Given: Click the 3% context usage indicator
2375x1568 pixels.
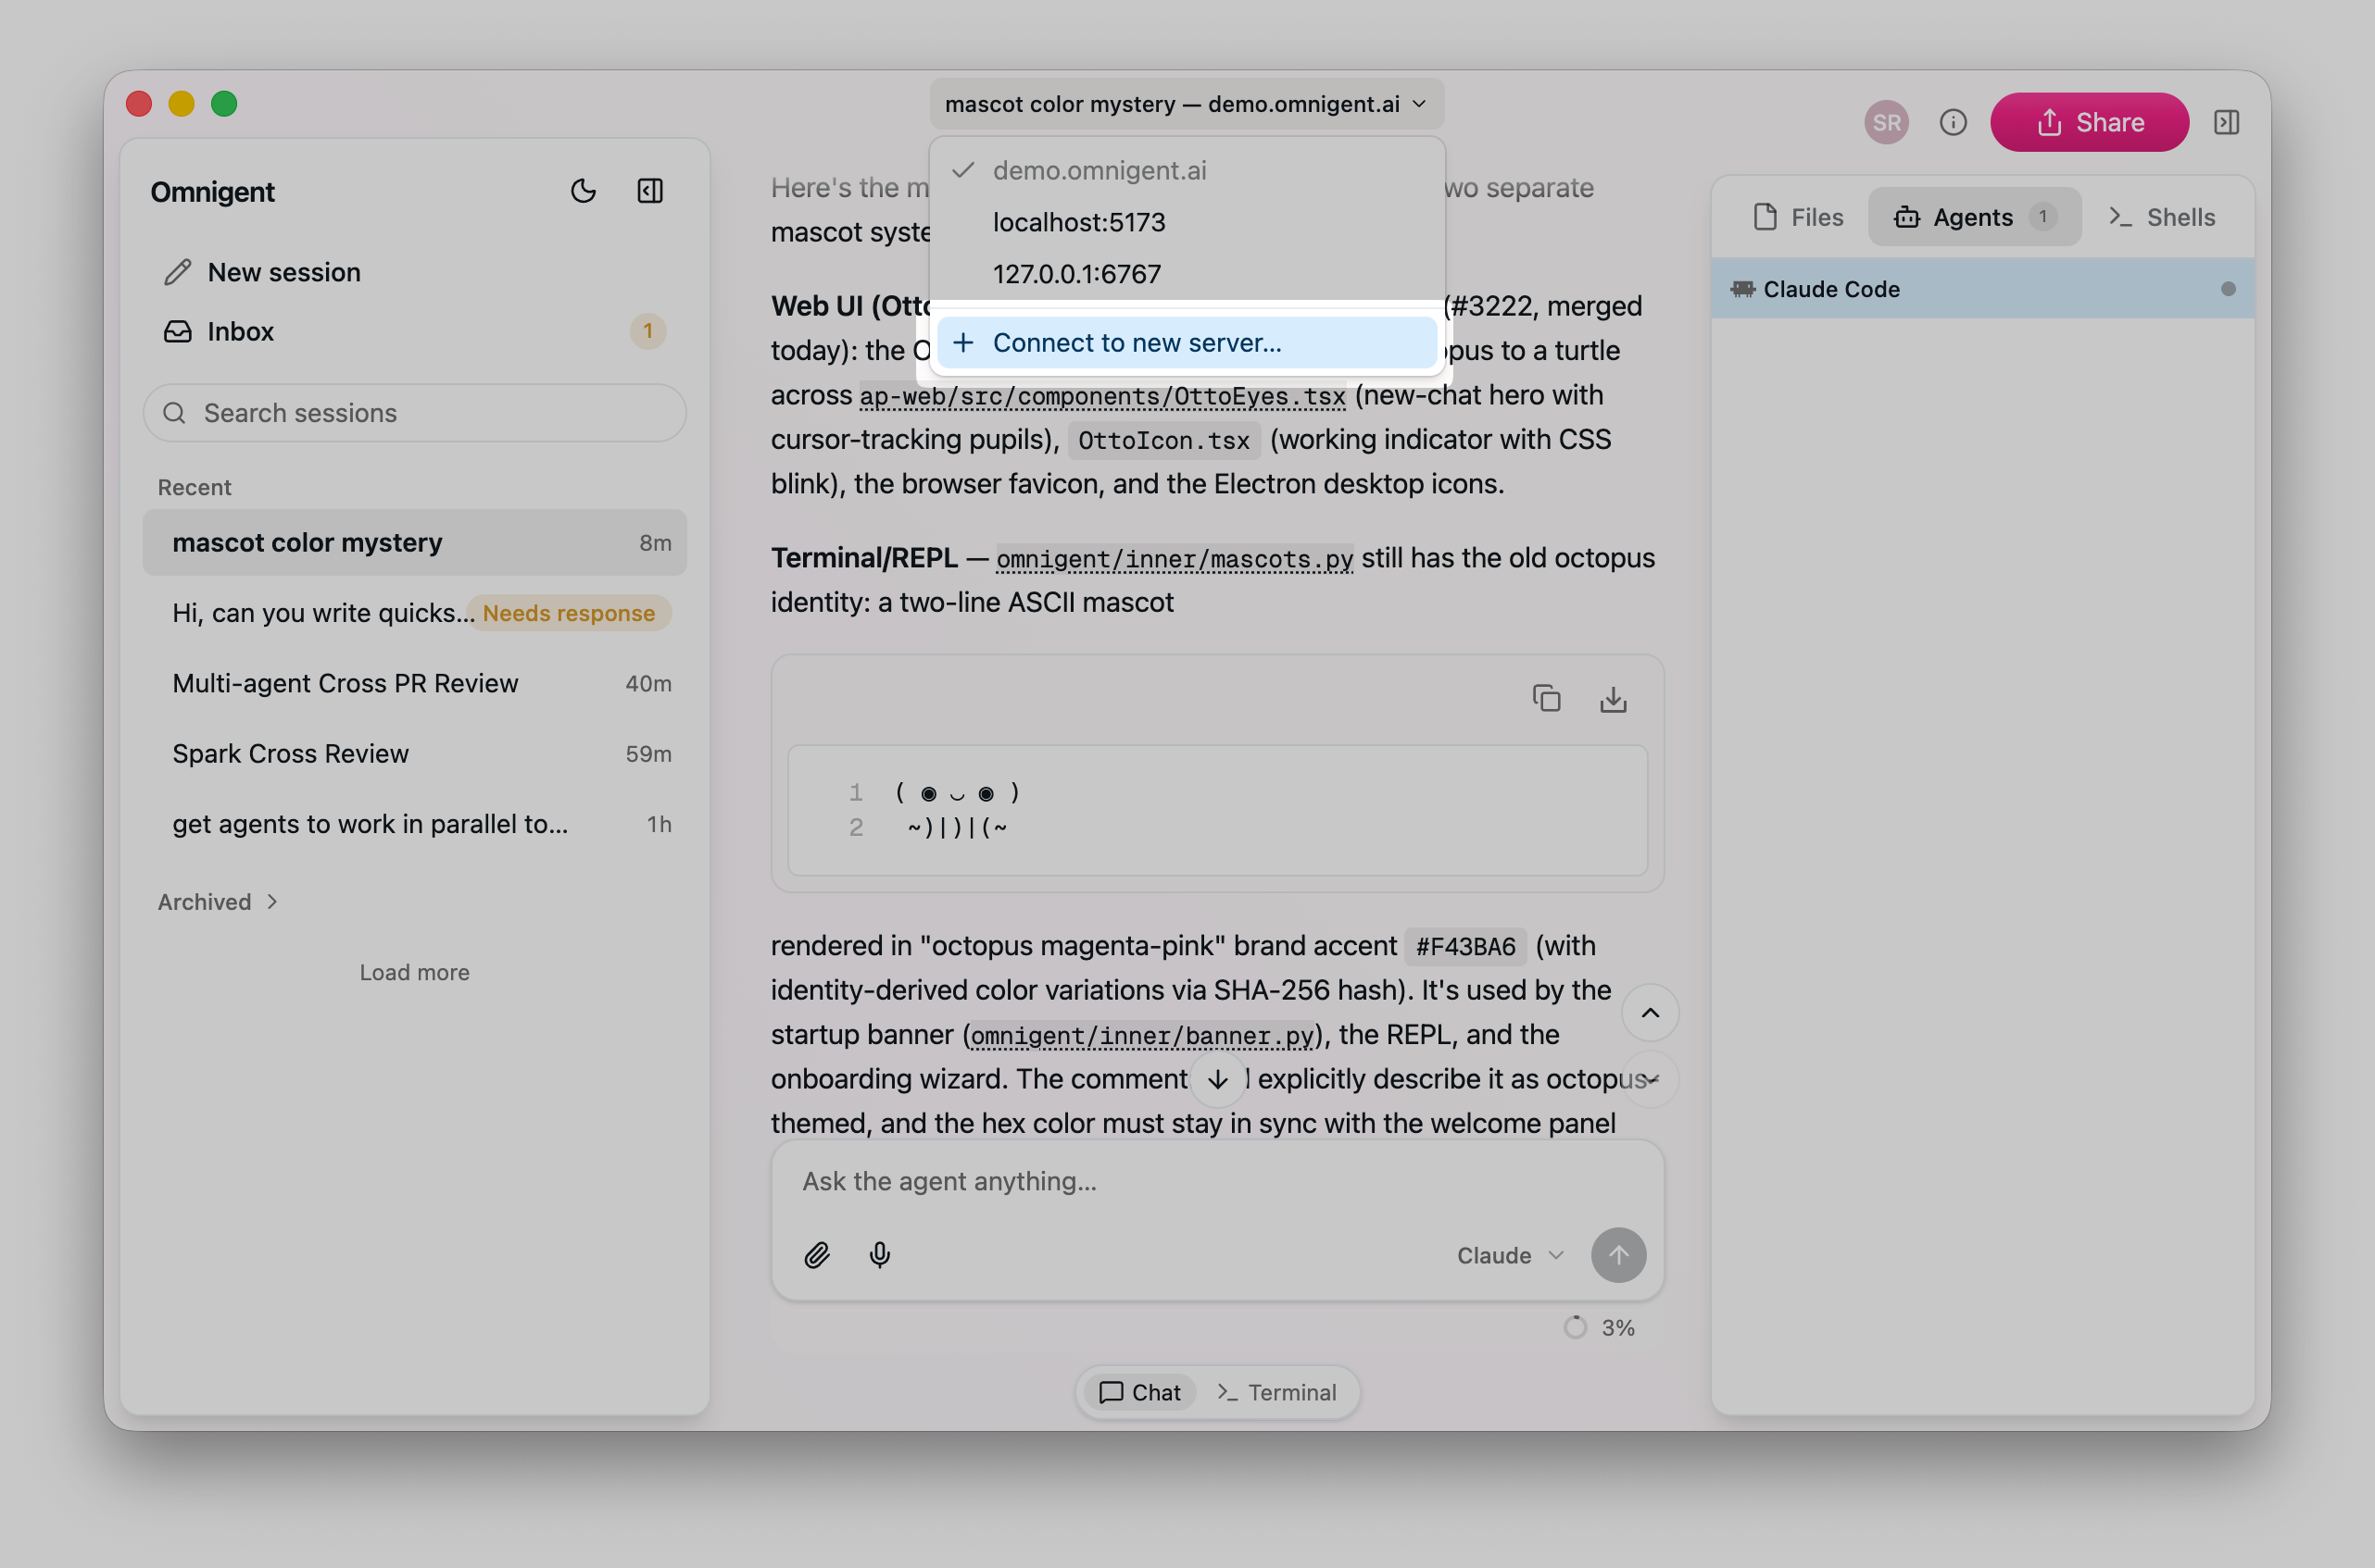Looking at the screenshot, I should click(x=1599, y=1328).
